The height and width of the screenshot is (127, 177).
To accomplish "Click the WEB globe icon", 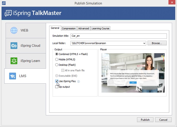I will 14,30.
